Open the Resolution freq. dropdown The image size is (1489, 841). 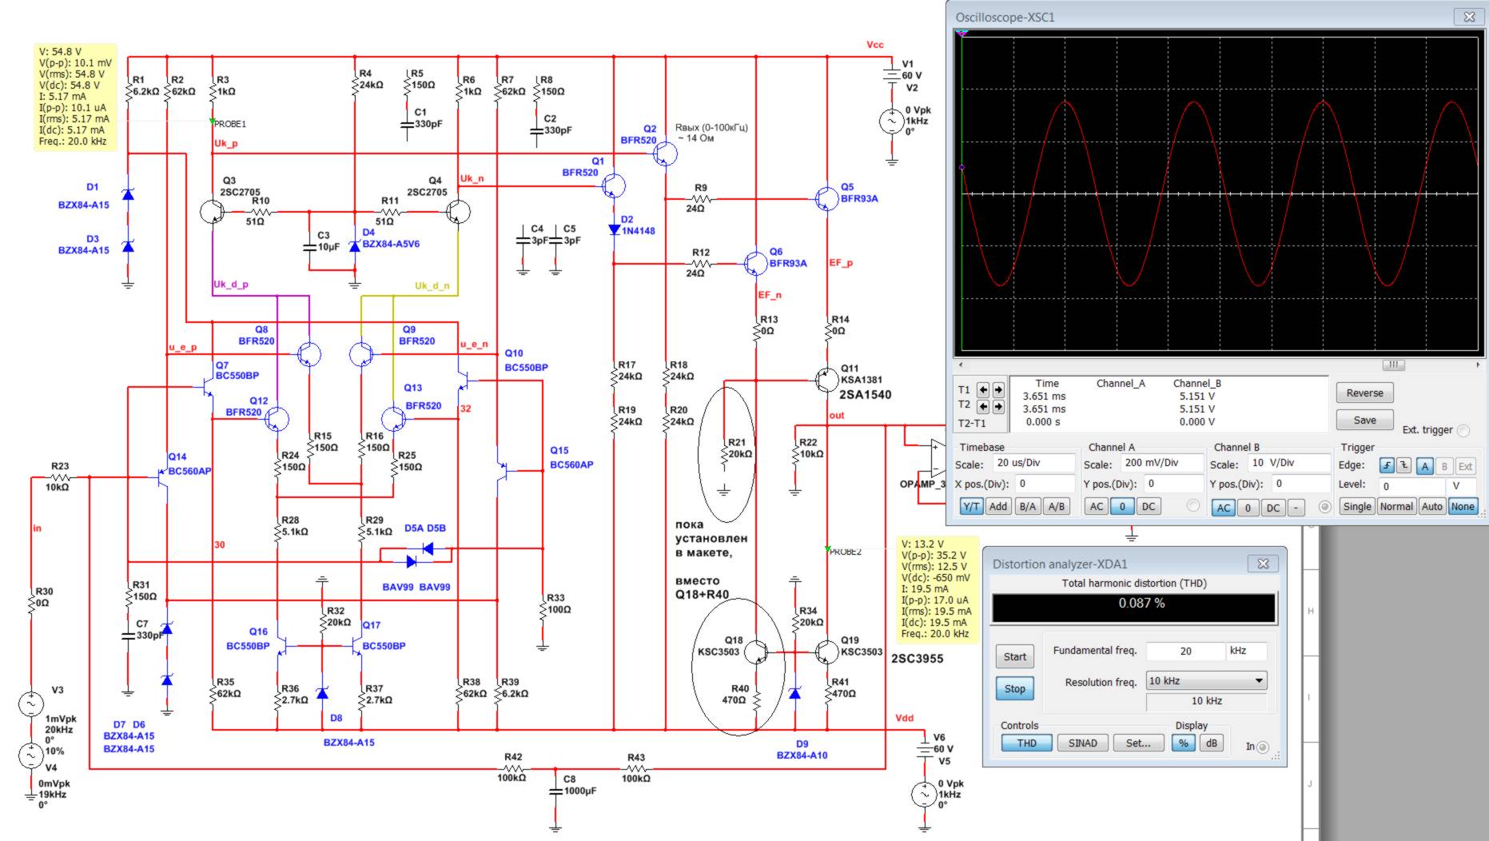pos(1259,681)
